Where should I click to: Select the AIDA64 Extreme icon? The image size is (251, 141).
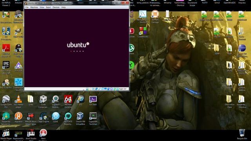pos(68,99)
